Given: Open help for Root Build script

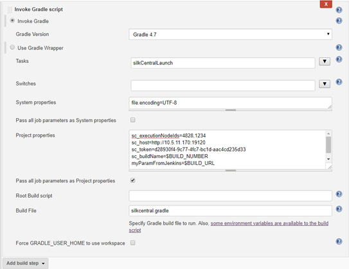Looking at the screenshot, I should pos(339,194).
